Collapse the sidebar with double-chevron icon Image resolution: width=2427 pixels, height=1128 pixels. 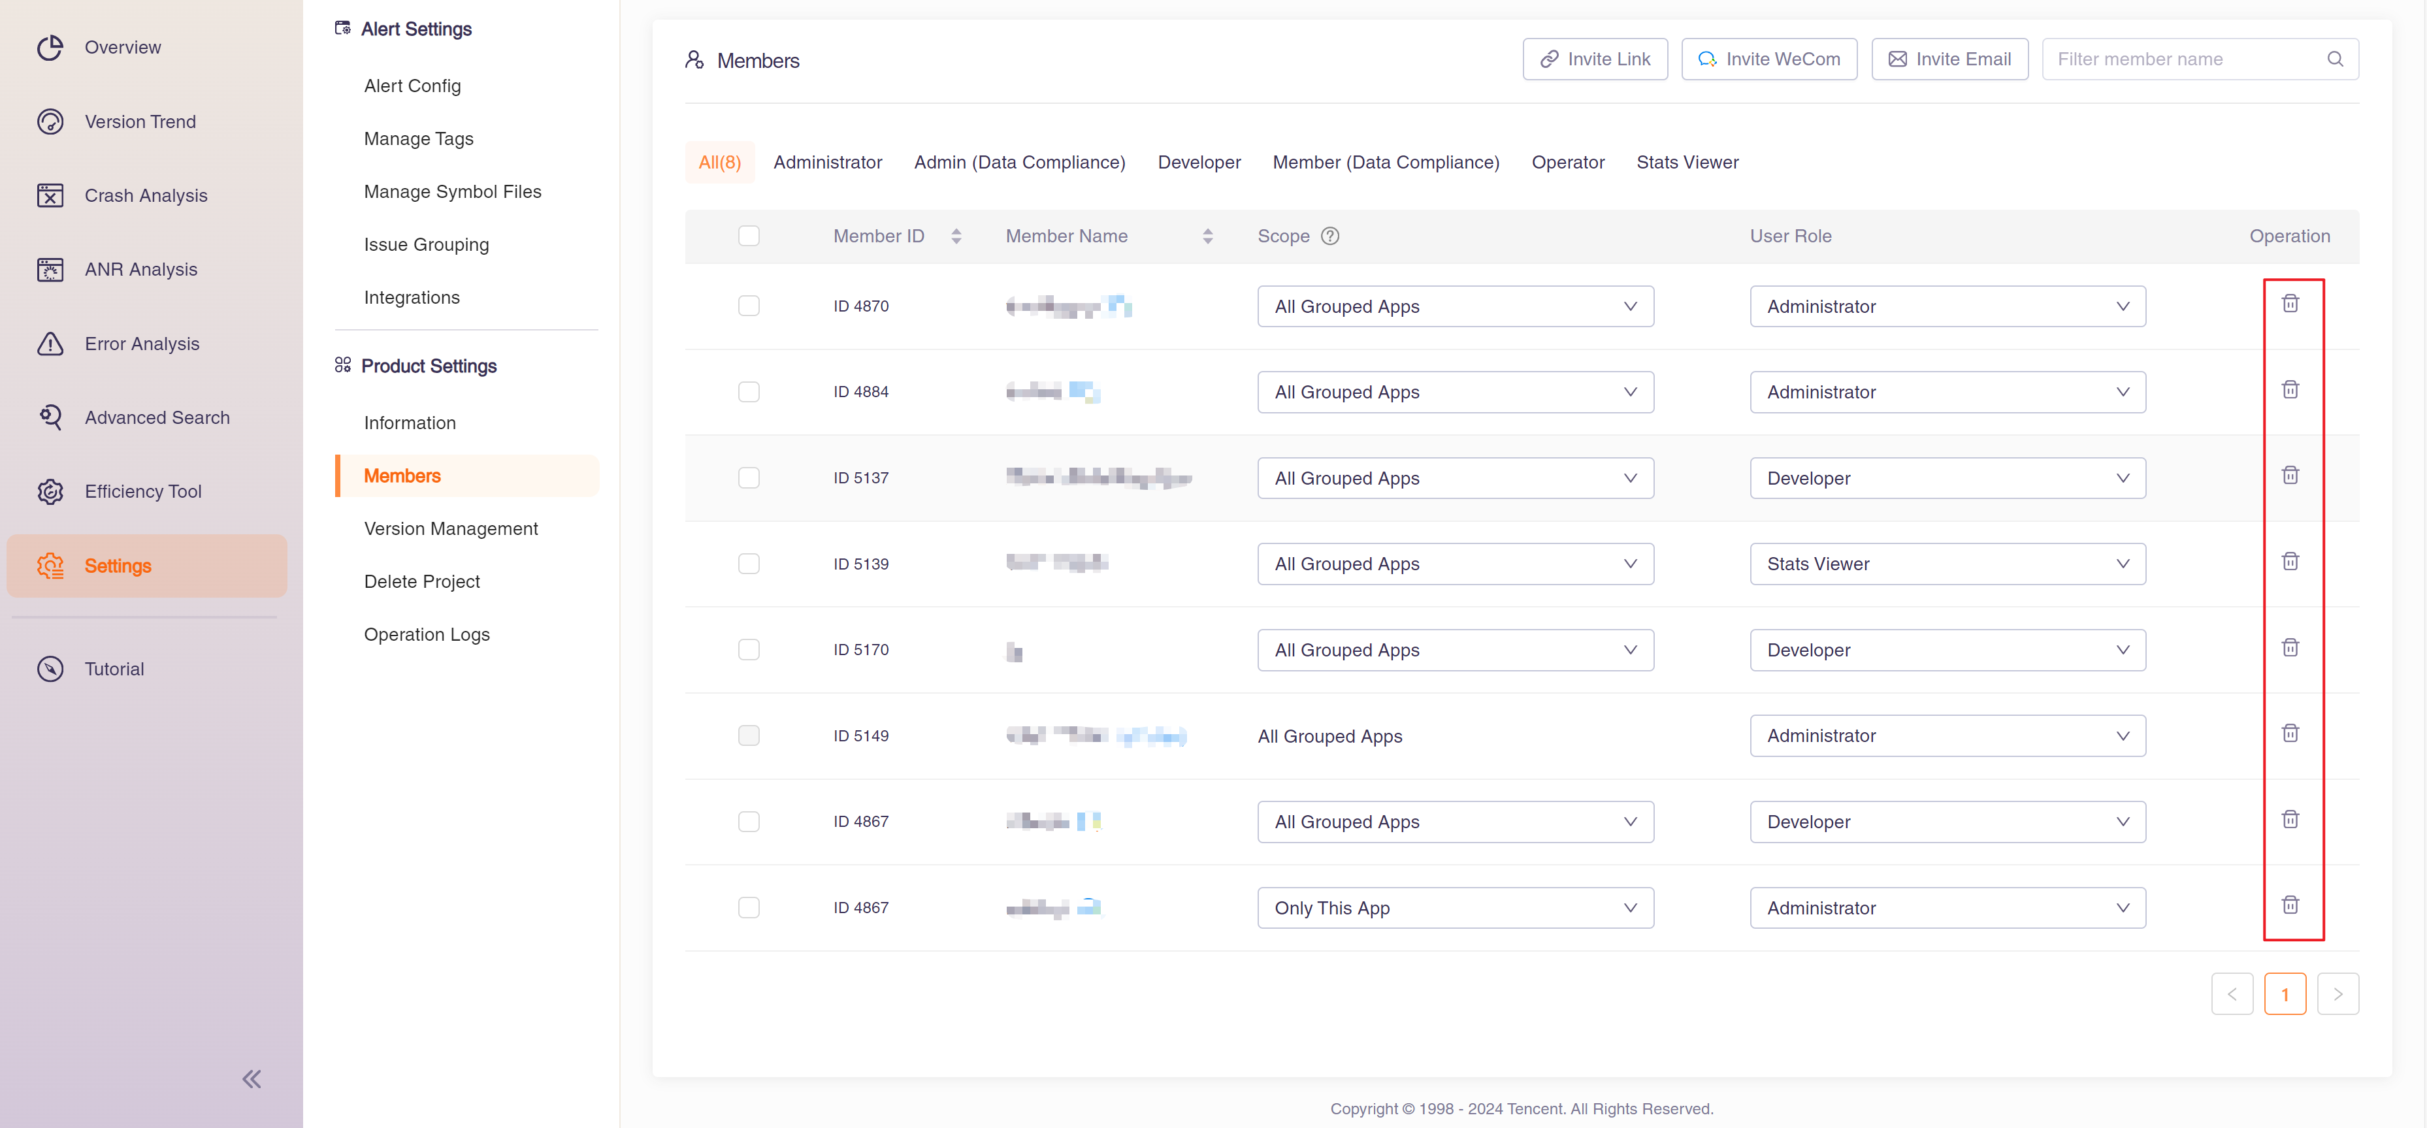point(252,1079)
